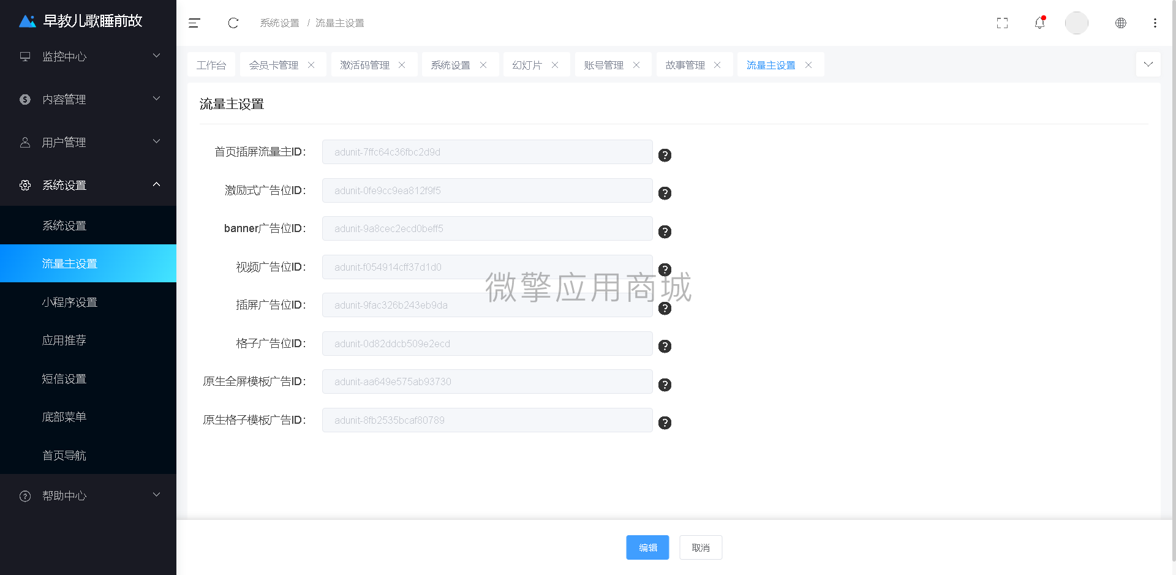Viewport: 1176px width, 575px height.
Task: Expand the 用户管理 sidebar menu
Action: 88,142
